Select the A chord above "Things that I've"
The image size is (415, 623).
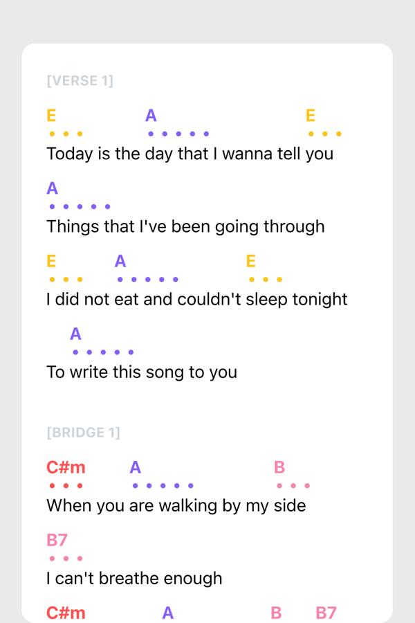[53, 188]
